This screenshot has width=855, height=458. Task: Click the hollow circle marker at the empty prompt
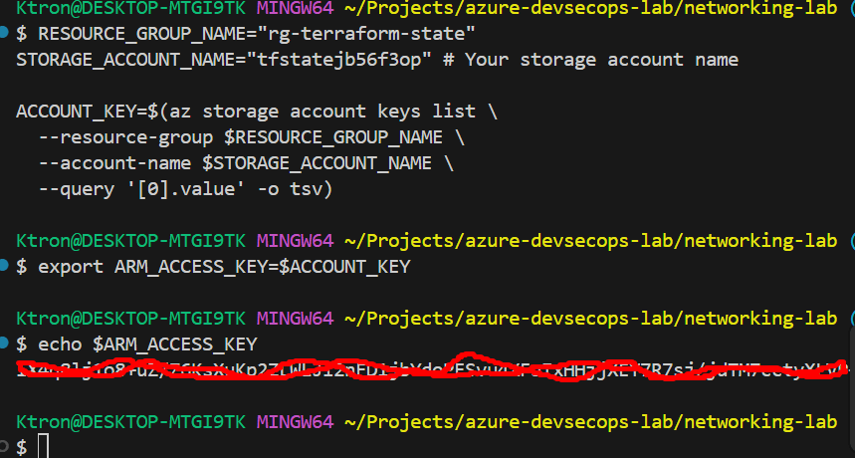pyautogui.click(x=5, y=447)
